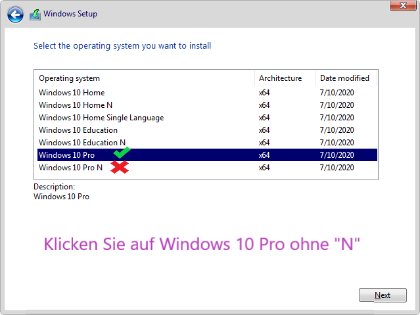420x315 pixels.
Task: Click 7/10/2020 in the Windows 10 Education row
Action: [x=337, y=130]
